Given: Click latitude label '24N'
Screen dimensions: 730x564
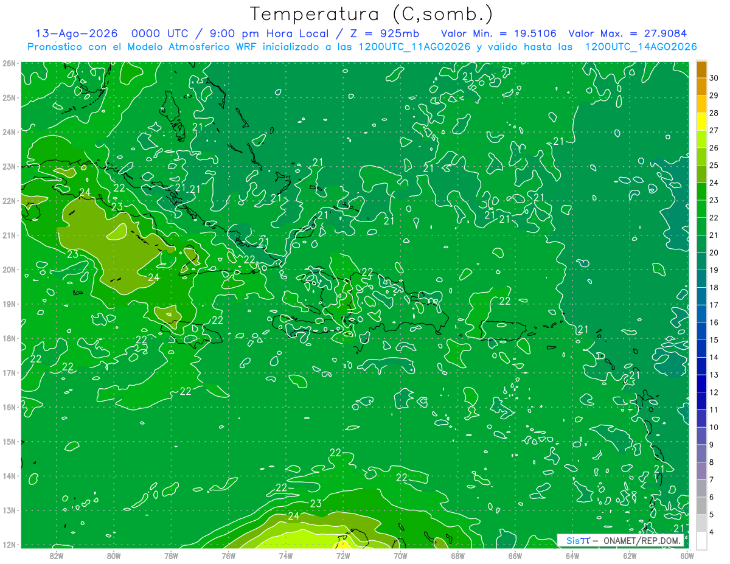Looking at the screenshot, I should 9,132.
